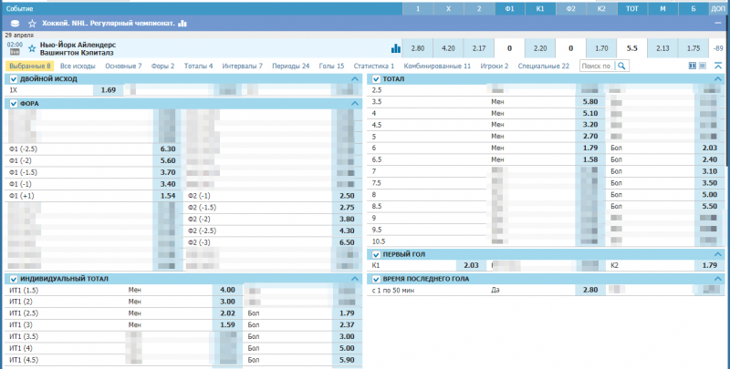Open league statistics chart beside championship title
The height and width of the screenshot is (369, 730).
coord(182,22)
